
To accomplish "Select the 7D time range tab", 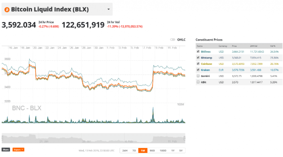I will pyautogui.click(x=134, y=151).
